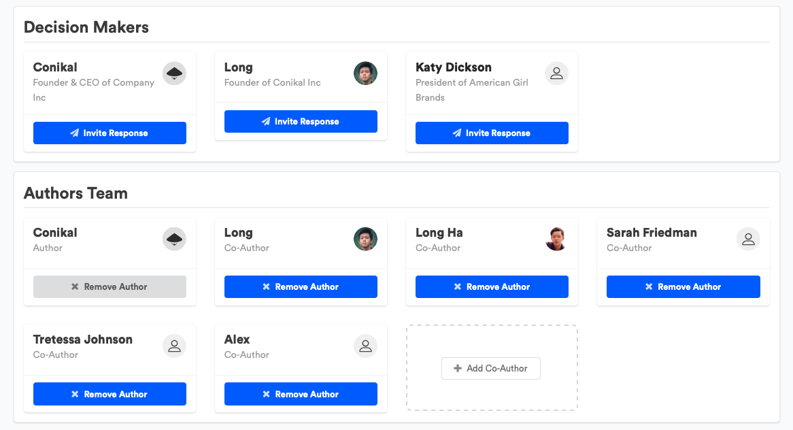Click the "Author" role label under Conikal
793x430 pixels.
48,248
